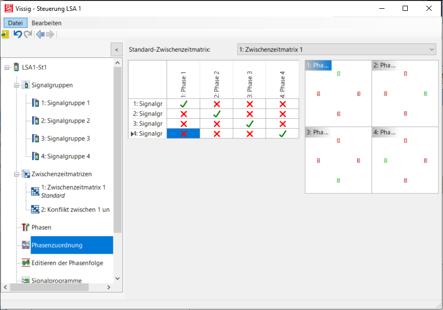This screenshot has height=310, width=443.
Task: Select 3: Signalgruppe 3 in tree
Action: [65, 138]
